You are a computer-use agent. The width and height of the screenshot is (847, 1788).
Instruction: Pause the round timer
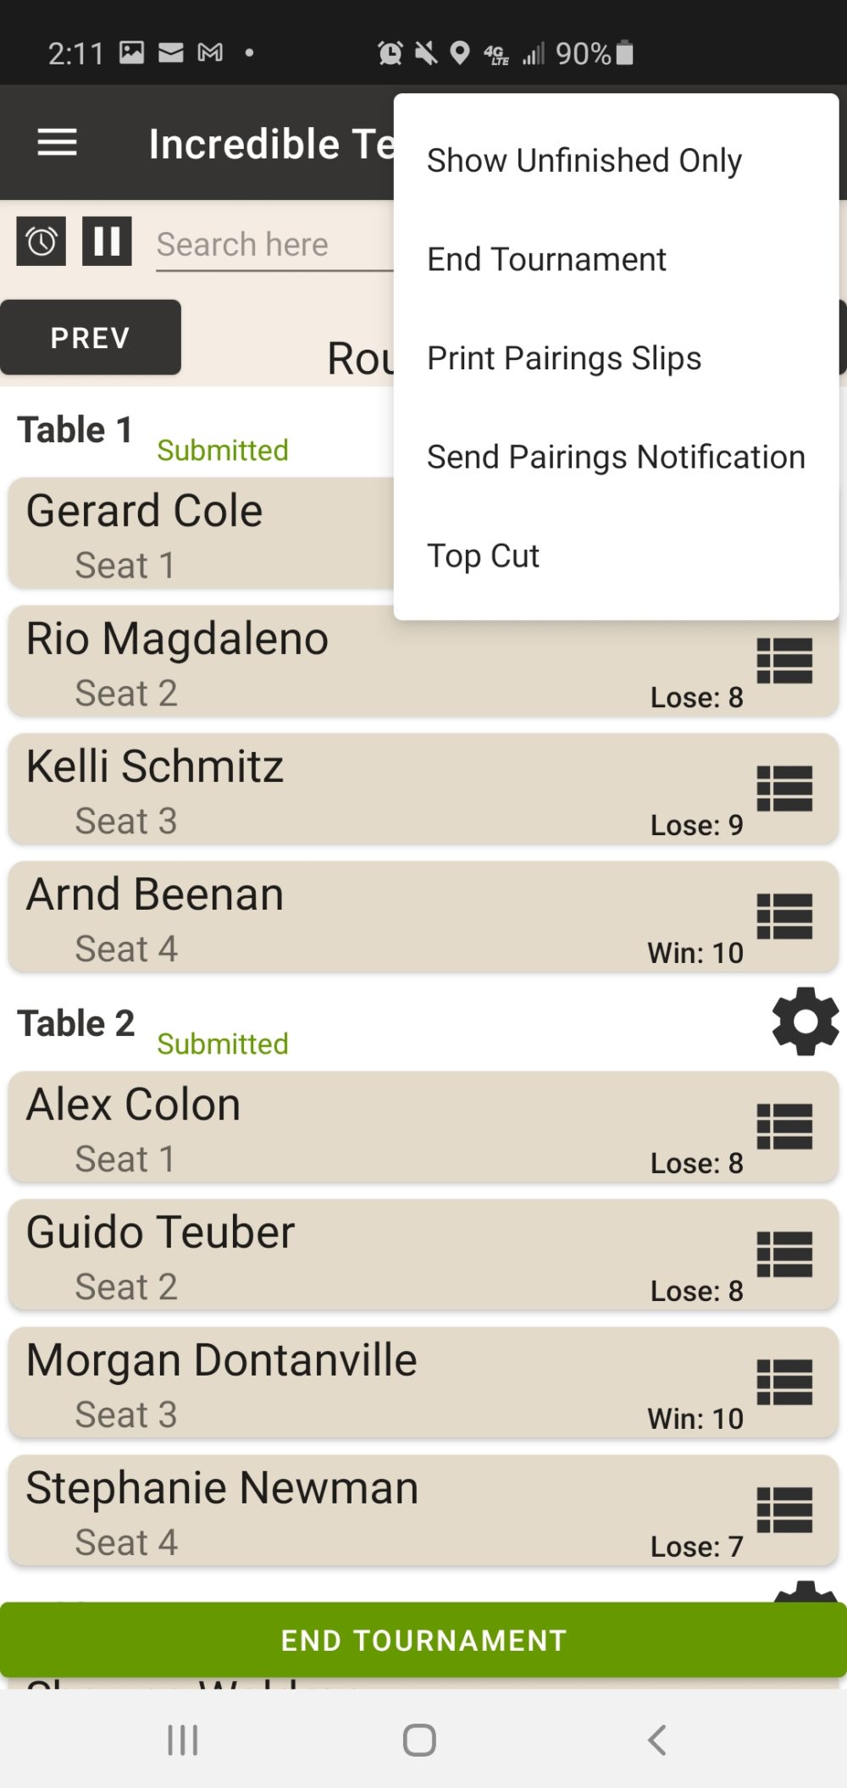[x=107, y=242]
